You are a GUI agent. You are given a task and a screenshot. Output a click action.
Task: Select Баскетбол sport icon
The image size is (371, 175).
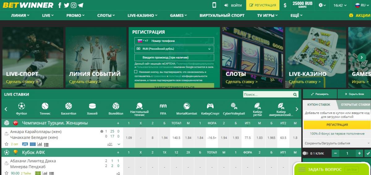(x=69, y=106)
